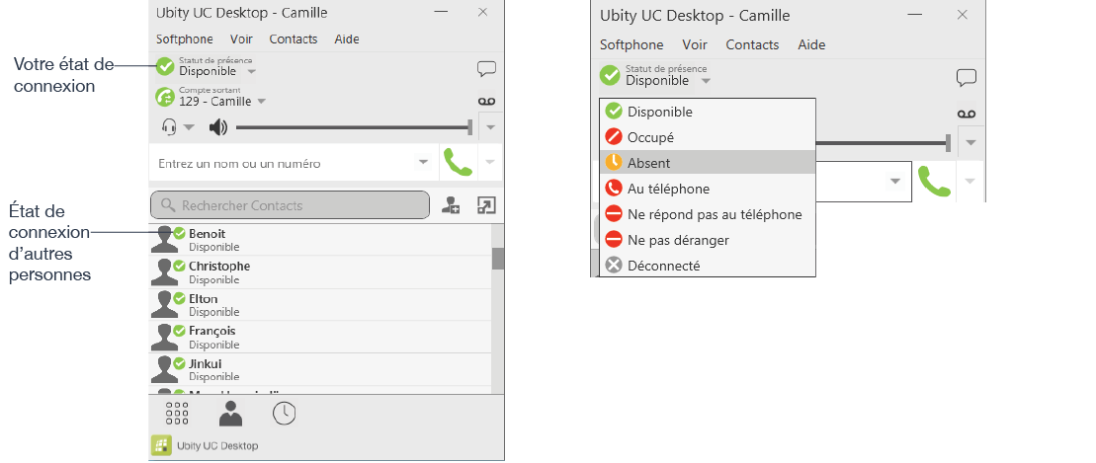Viewport: 1096px width, 463px height.
Task: Switch to the contacts person tab icon
Action: (230, 414)
